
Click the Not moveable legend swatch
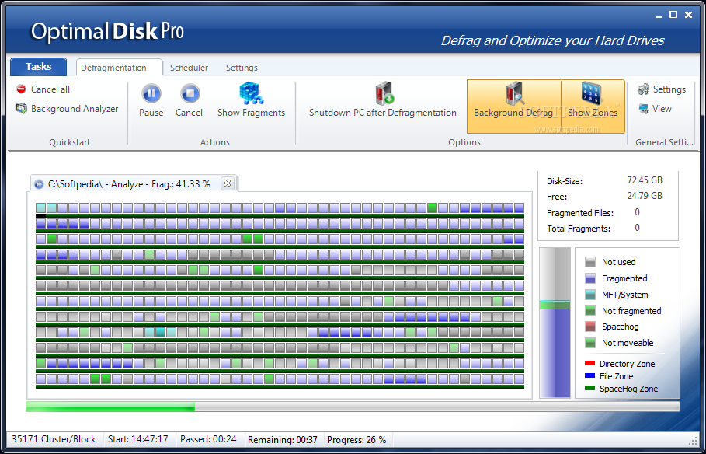tap(590, 343)
